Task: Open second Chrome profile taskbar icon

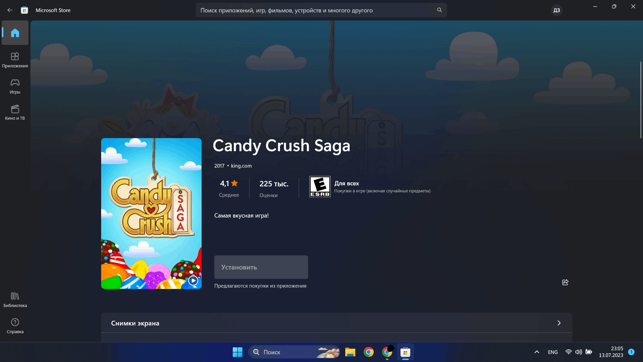Action: tap(387, 352)
